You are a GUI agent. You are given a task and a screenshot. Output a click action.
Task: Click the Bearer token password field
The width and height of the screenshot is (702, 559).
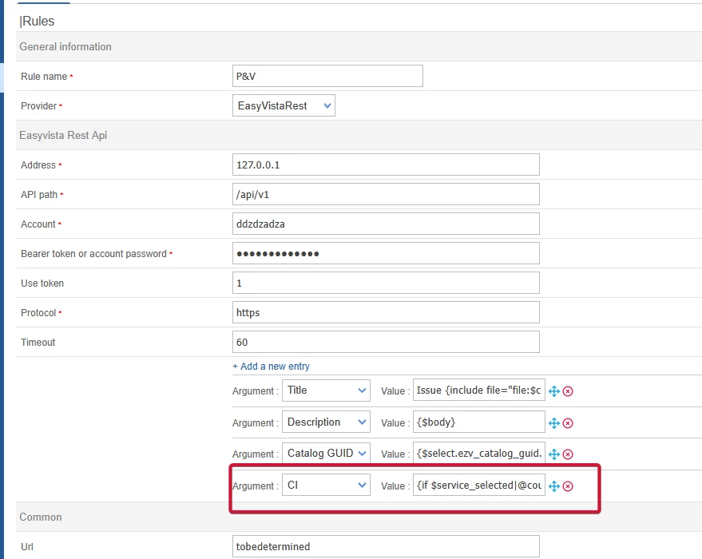click(386, 253)
